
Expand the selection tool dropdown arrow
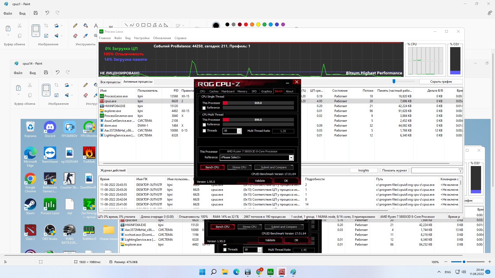(x=36, y=35)
